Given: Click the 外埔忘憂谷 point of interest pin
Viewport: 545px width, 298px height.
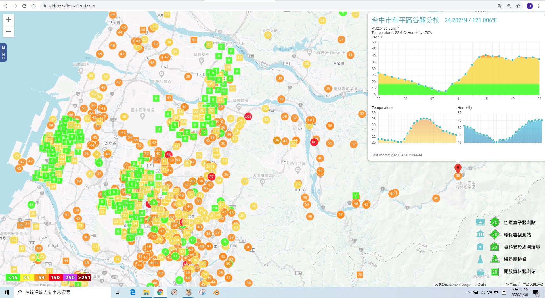Looking at the screenshot, I should [x=162, y=74].
